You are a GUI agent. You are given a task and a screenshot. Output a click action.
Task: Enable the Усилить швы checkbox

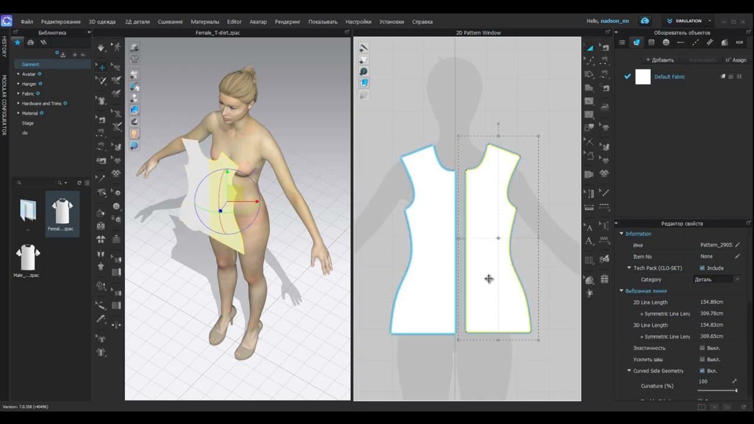(x=702, y=359)
